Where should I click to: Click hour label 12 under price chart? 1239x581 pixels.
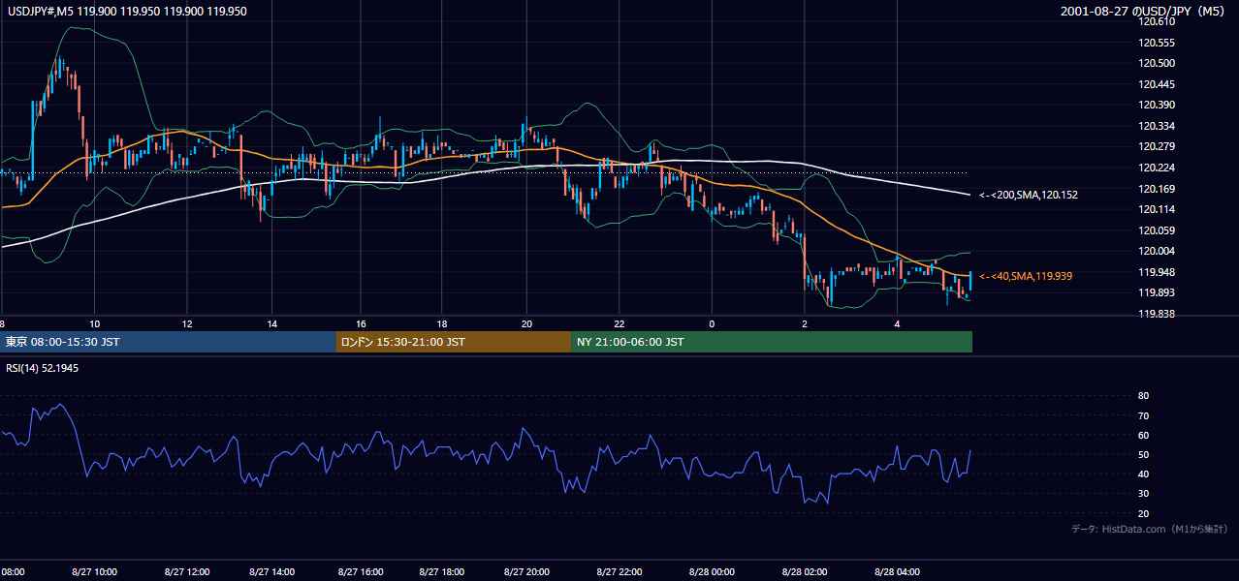pos(186,323)
